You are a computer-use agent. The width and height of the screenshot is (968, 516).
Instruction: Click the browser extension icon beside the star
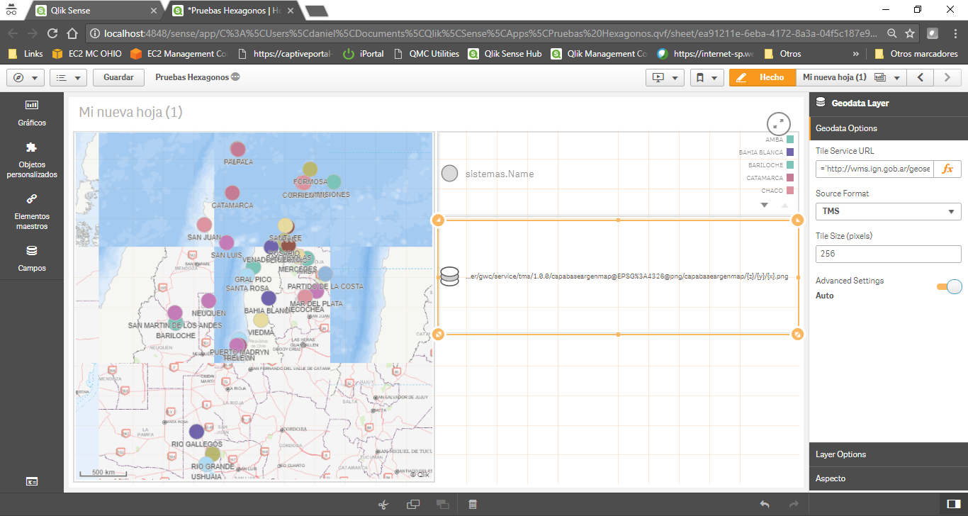(933, 33)
